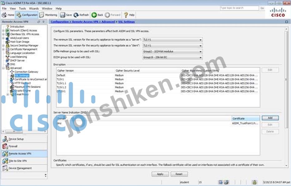Select the Default cipher version row
291x186 pixels.
(158, 75)
